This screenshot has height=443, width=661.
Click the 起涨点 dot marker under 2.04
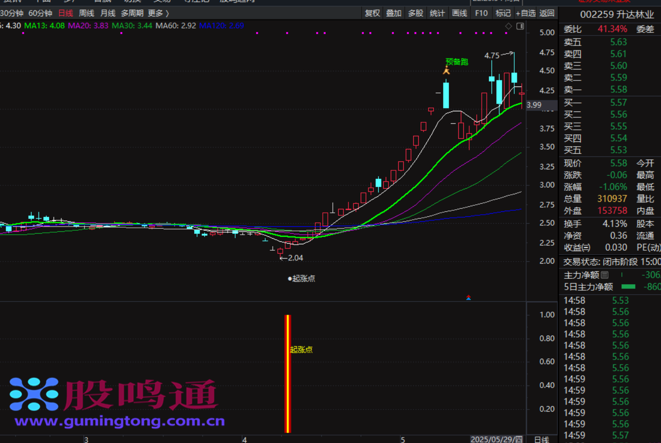290,279
